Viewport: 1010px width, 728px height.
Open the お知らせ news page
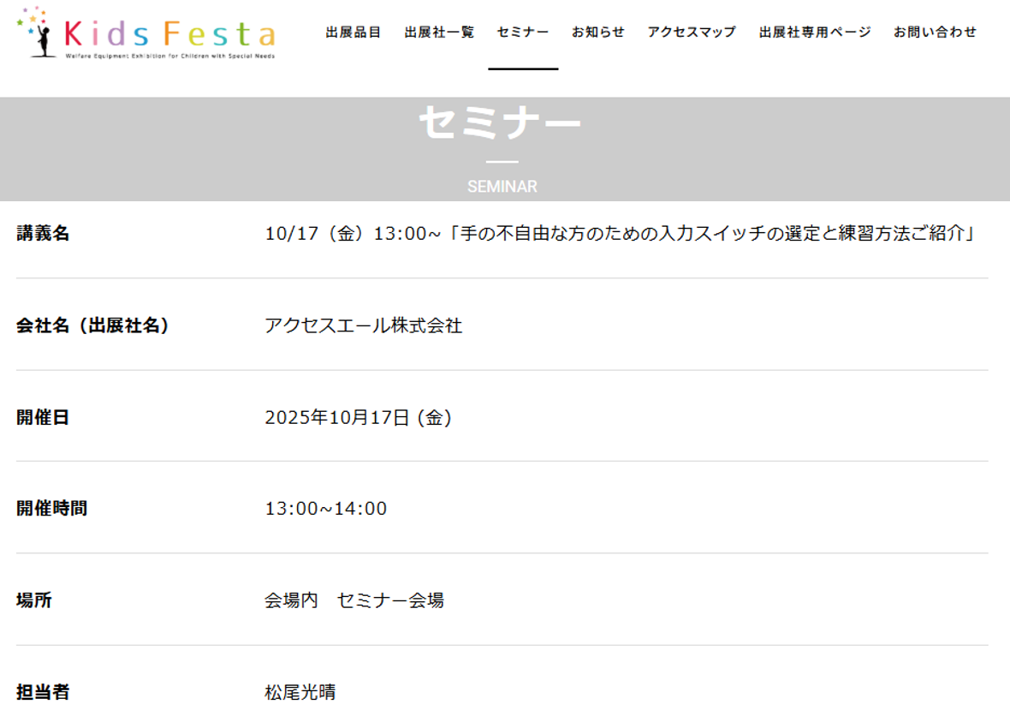pos(598,33)
